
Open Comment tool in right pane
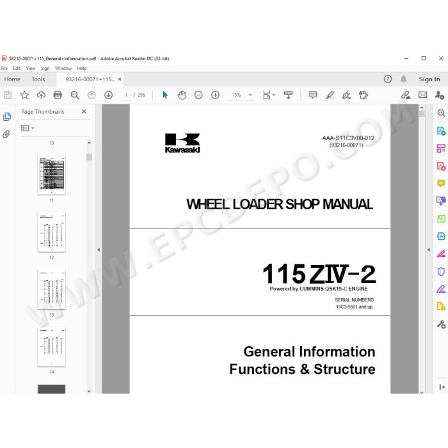441,184
